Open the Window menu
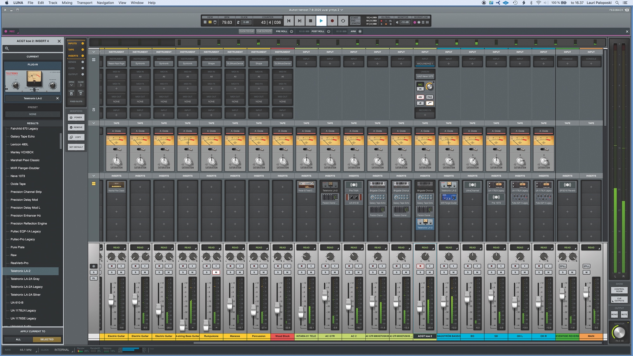Screen dimensions: 633x356 (137, 3)
